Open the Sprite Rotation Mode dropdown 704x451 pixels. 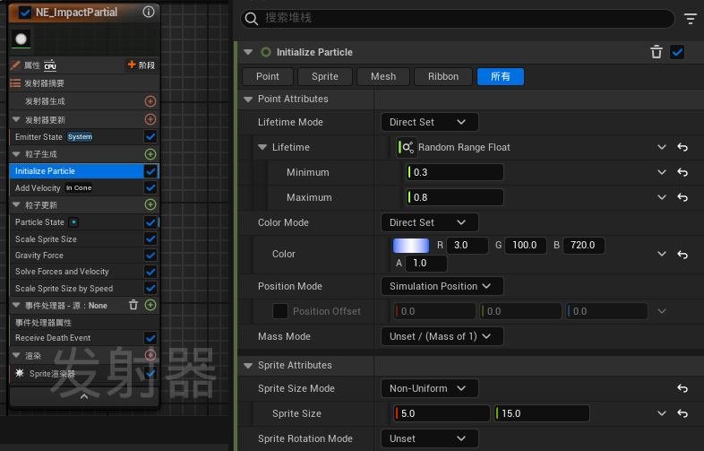(430, 438)
